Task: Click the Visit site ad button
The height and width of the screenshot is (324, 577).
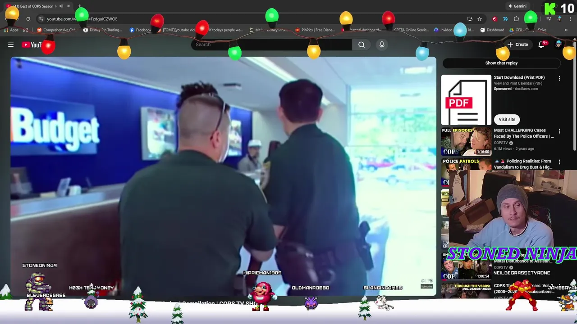Action: point(507,119)
